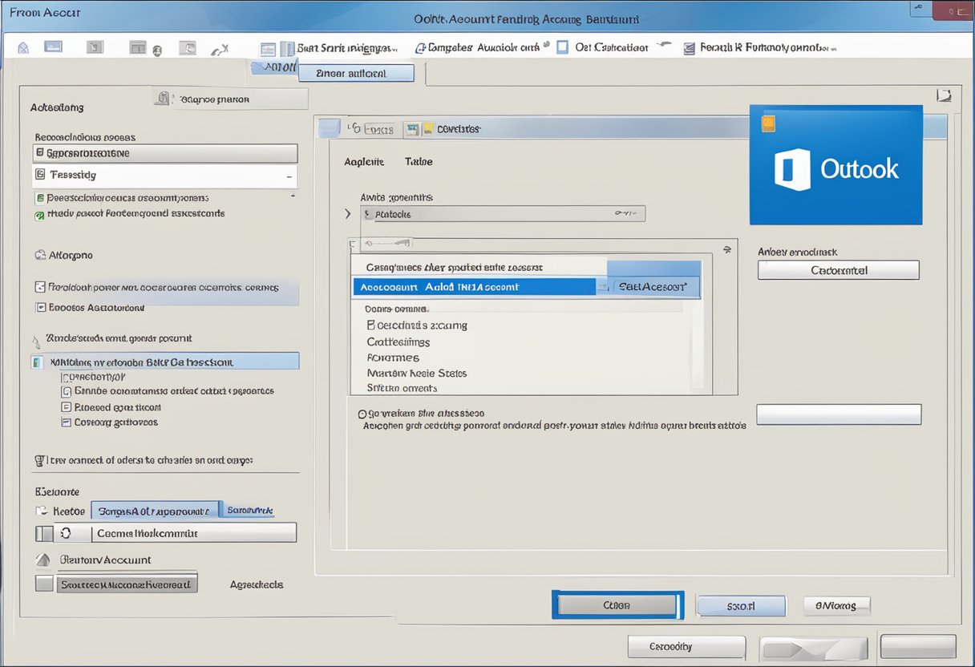Click the lock icon beside 'Sagnoe menaoe'
Image resolution: width=975 pixels, height=667 pixels.
[x=164, y=99]
